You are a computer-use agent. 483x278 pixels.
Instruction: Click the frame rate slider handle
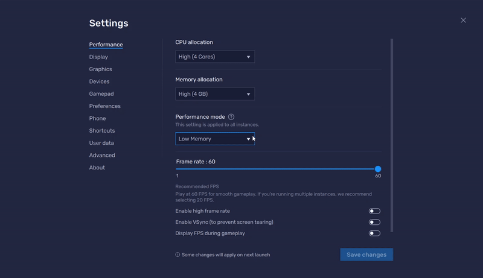coord(378,169)
